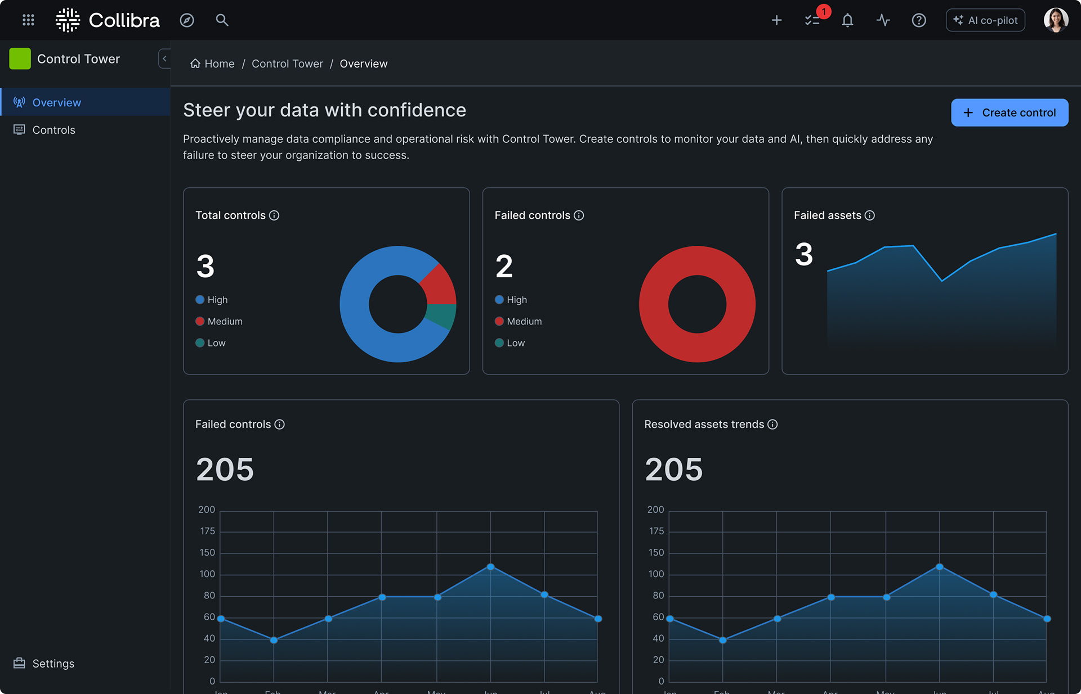
Task: Click the plus add icon in header
Action: pos(776,20)
